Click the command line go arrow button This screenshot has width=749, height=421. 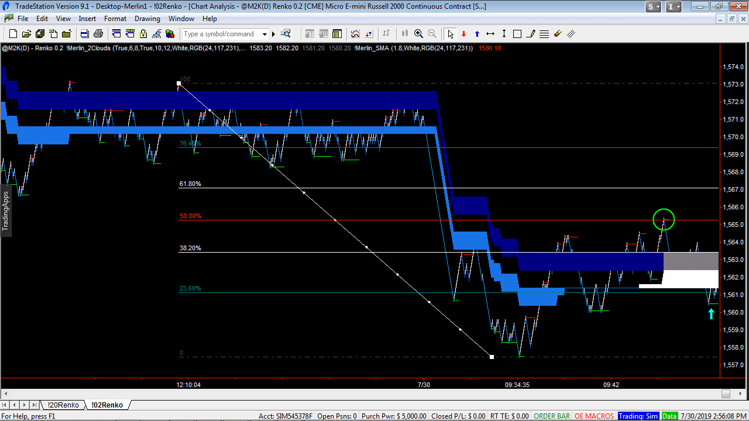pos(273,34)
